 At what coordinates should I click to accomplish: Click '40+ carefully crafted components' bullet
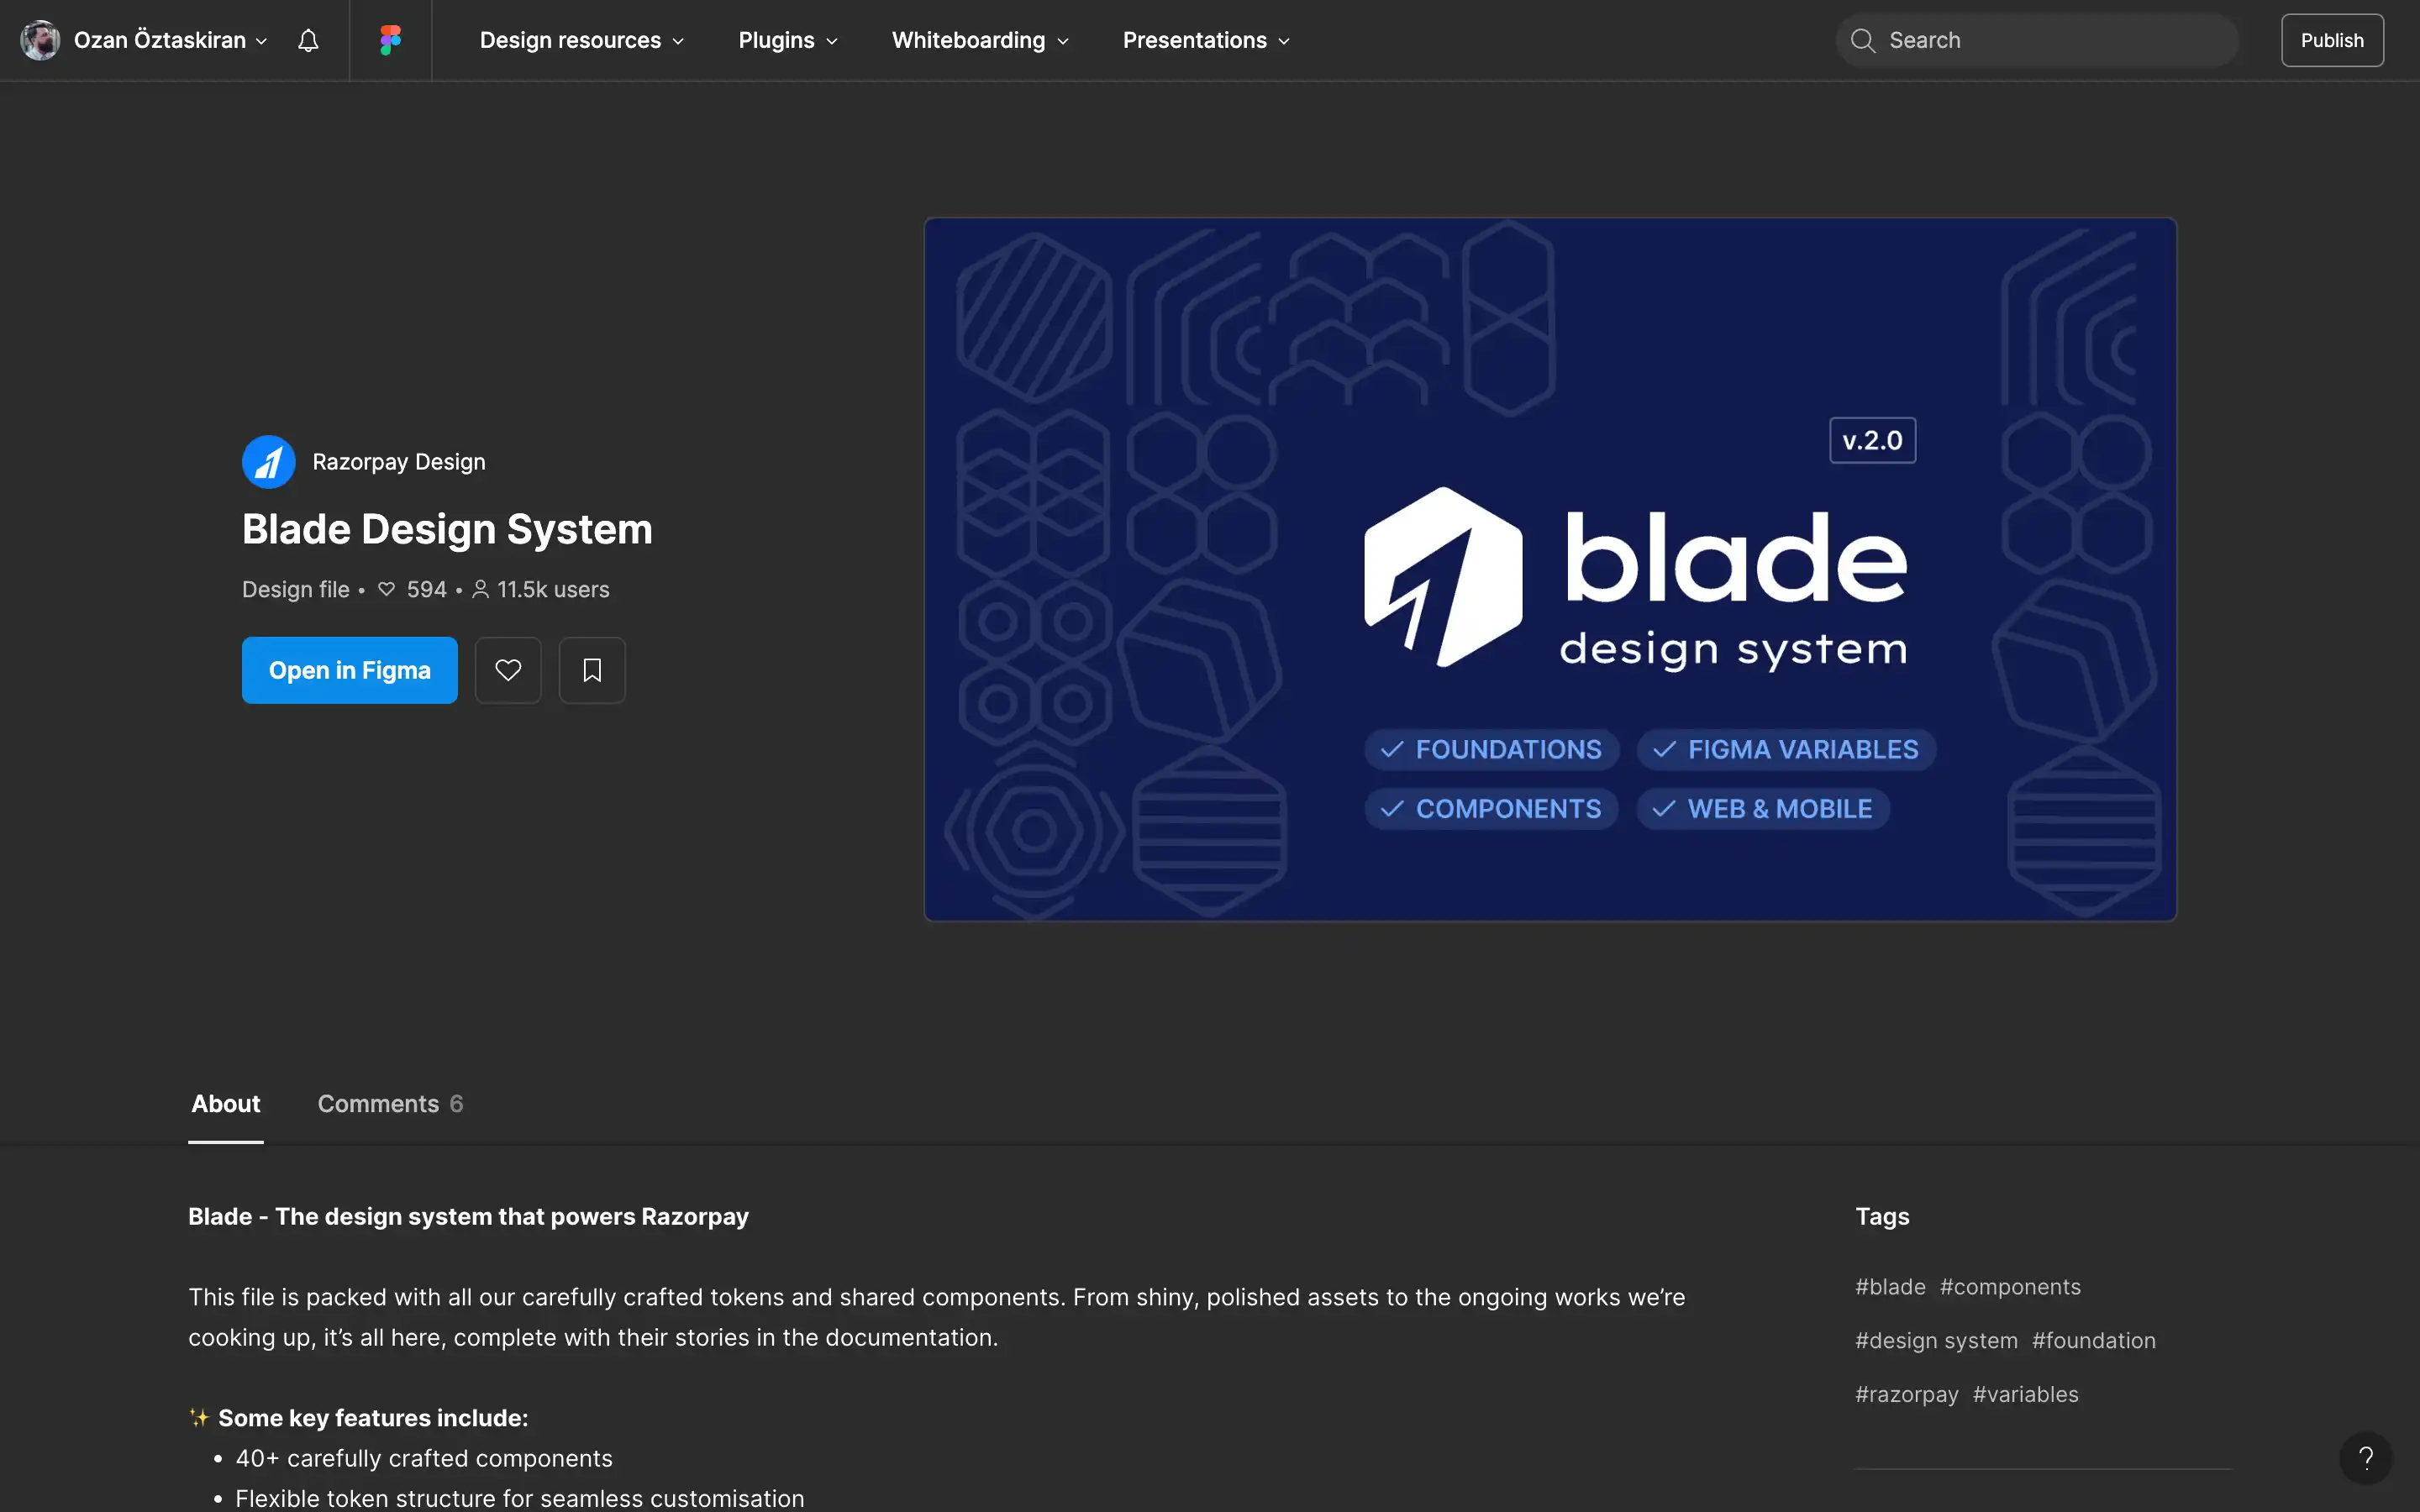pos(424,1458)
